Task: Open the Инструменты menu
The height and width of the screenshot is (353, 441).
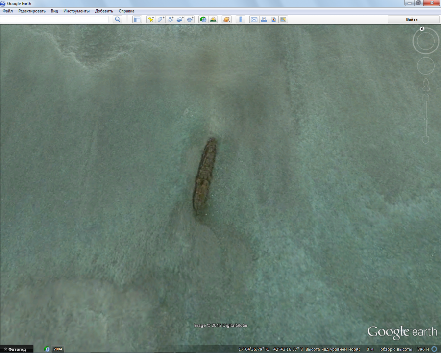Action: point(76,11)
